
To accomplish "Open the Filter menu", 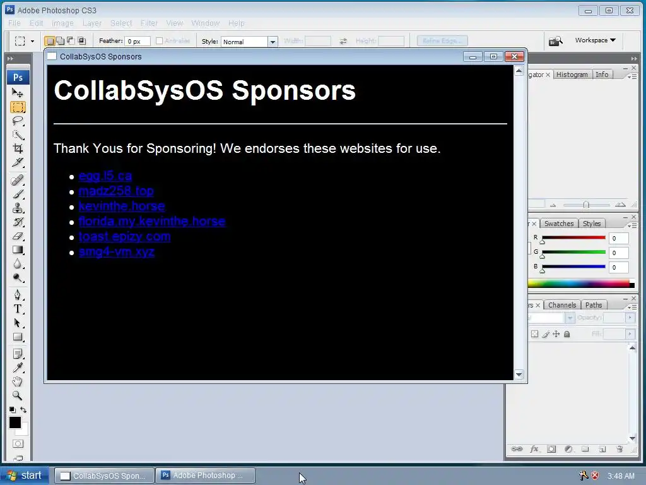I will tap(149, 23).
